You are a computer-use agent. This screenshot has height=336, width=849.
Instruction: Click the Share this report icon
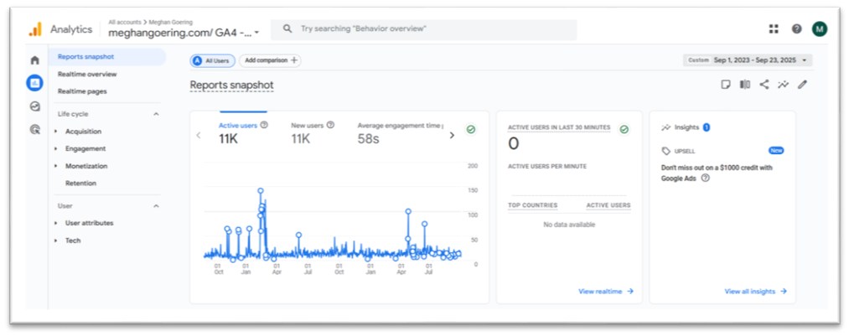[764, 85]
